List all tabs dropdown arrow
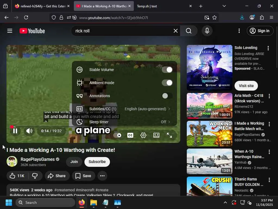Image resolution: width=278 pixels, height=209 pixels. click(x=224, y=6)
